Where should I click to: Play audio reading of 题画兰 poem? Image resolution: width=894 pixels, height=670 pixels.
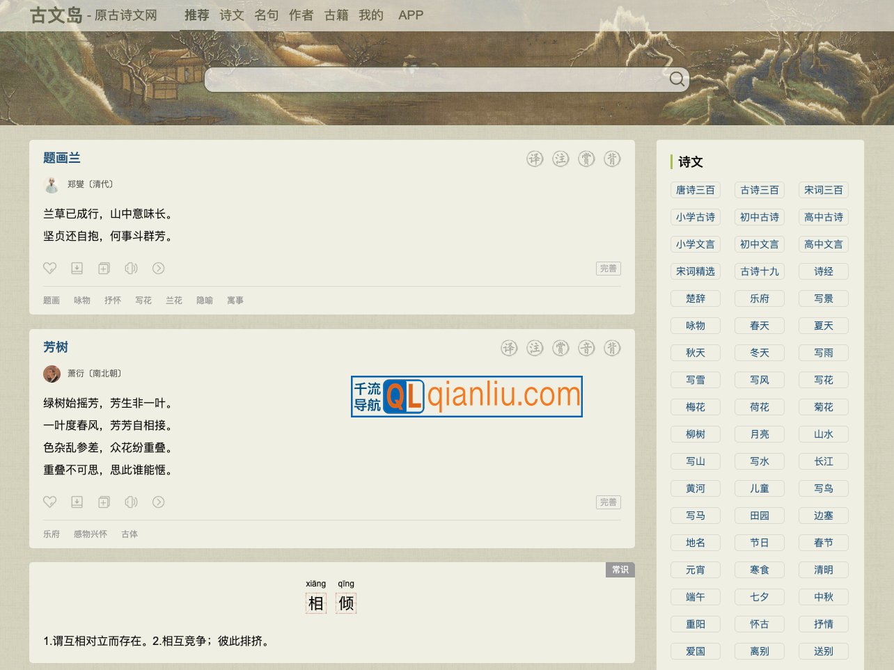click(131, 269)
